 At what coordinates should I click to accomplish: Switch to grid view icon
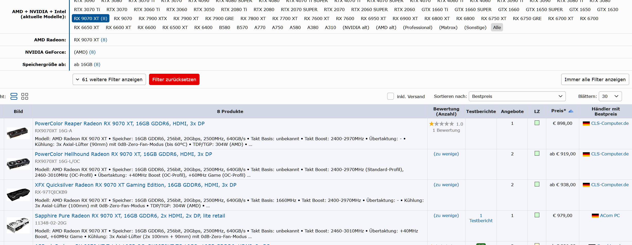click(x=25, y=96)
